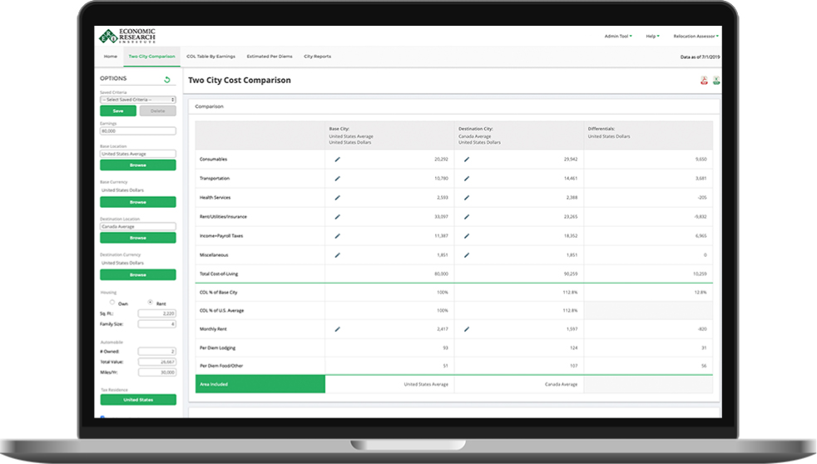The width and height of the screenshot is (817, 464).
Task: Browse for the Destination Location
Action: [138, 238]
